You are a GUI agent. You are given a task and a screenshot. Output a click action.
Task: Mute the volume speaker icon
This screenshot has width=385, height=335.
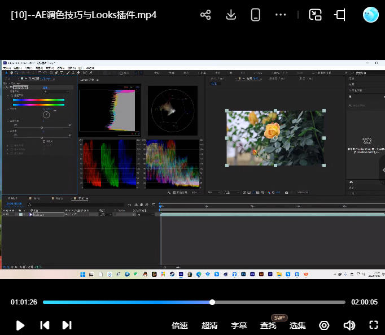(x=349, y=325)
